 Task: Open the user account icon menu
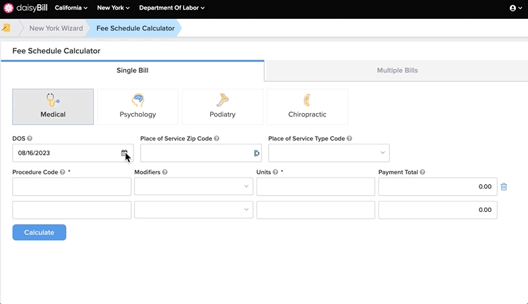pos(516,8)
